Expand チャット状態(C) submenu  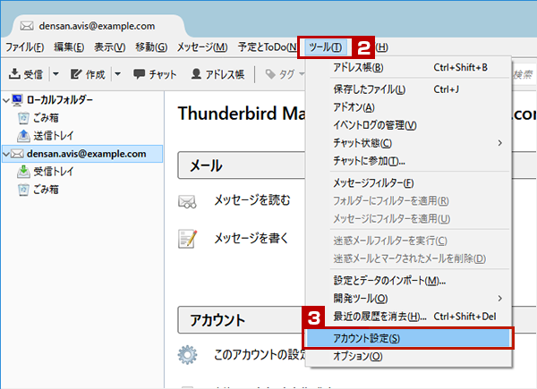coord(408,143)
